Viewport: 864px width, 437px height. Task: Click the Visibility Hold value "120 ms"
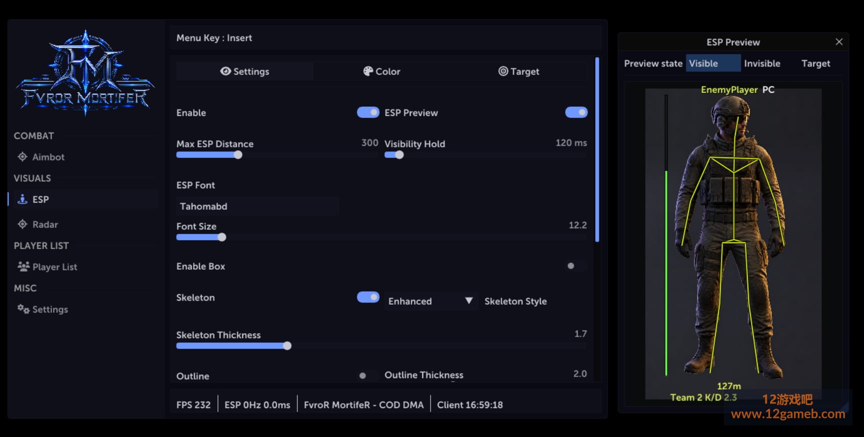tap(571, 143)
